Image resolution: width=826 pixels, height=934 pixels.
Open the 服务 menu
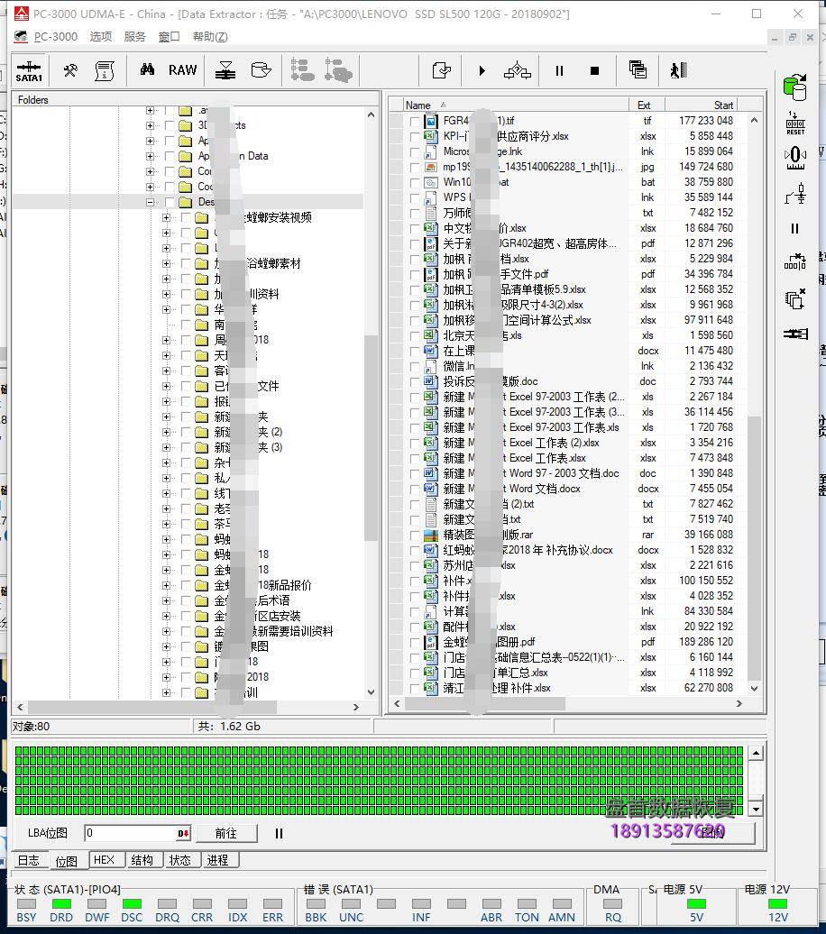134,37
